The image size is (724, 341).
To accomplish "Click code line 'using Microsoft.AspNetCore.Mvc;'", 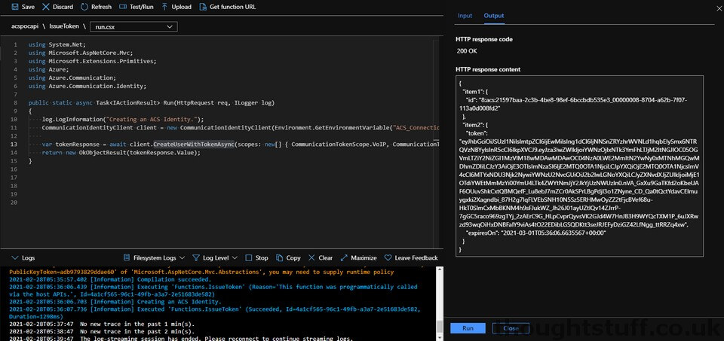I will (x=81, y=53).
